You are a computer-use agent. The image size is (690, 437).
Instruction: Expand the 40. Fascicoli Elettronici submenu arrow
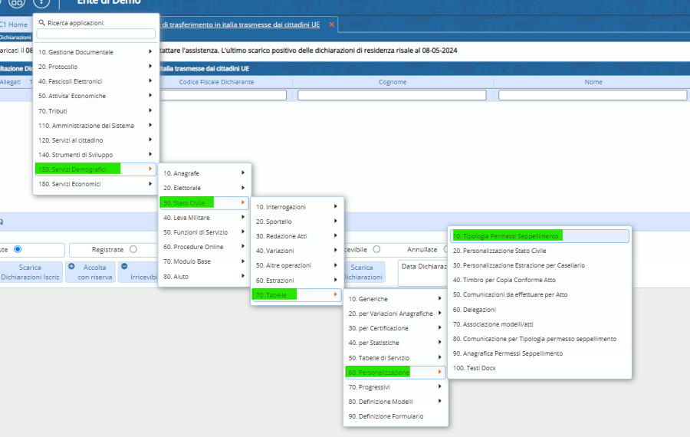tap(150, 80)
